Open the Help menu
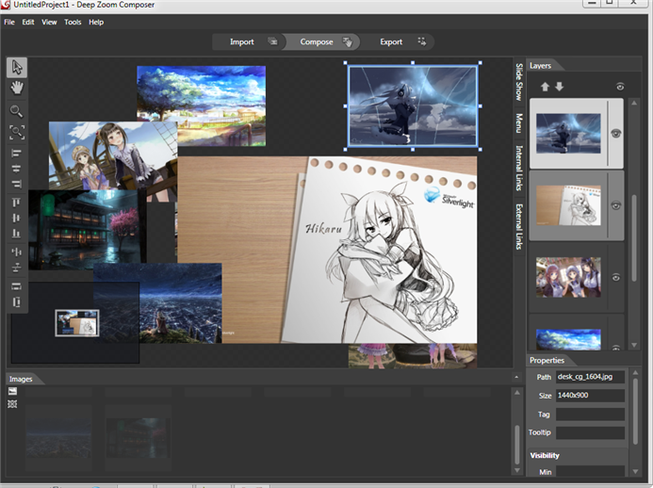 tap(96, 22)
